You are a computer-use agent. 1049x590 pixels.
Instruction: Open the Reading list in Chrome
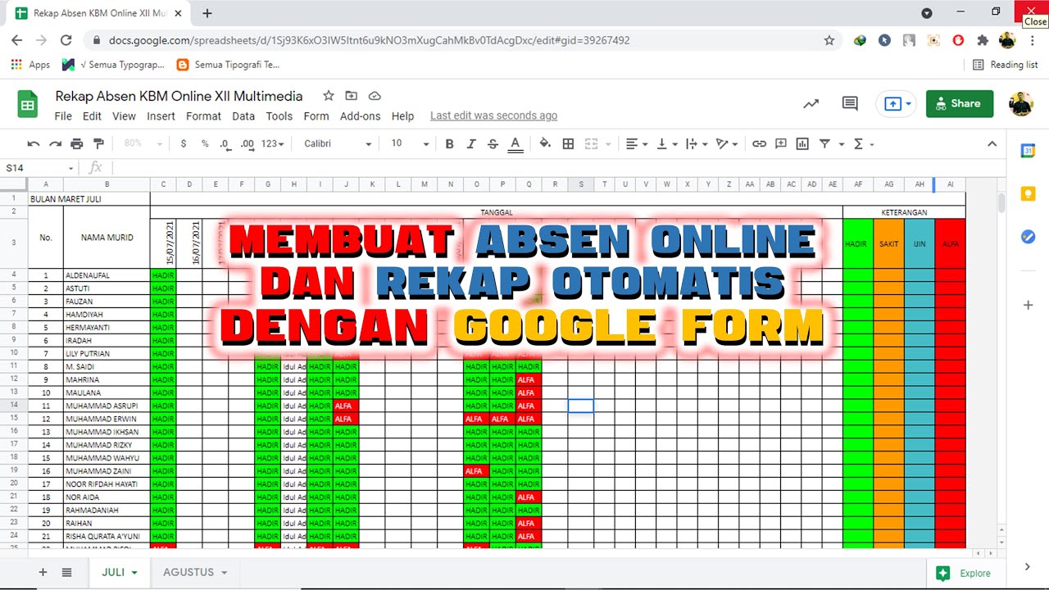point(1006,64)
